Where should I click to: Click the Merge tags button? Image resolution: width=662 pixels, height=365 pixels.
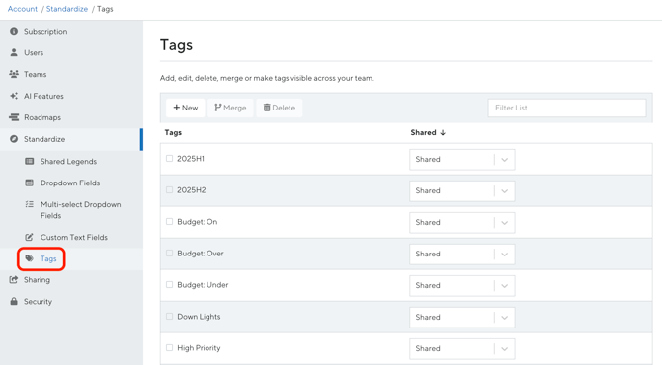(230, 108)
